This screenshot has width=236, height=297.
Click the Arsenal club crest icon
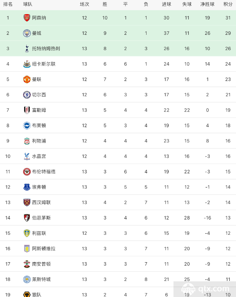coord(27,18)
